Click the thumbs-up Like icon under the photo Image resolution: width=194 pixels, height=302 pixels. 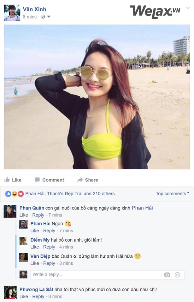[7, 180]
